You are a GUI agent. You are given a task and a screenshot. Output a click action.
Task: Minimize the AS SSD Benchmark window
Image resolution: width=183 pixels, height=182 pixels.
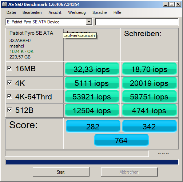166,4
